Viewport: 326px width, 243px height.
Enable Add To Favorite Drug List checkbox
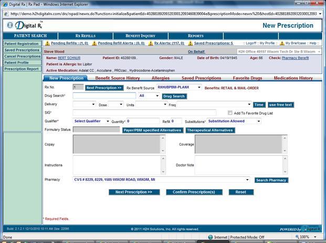(230, 113)
